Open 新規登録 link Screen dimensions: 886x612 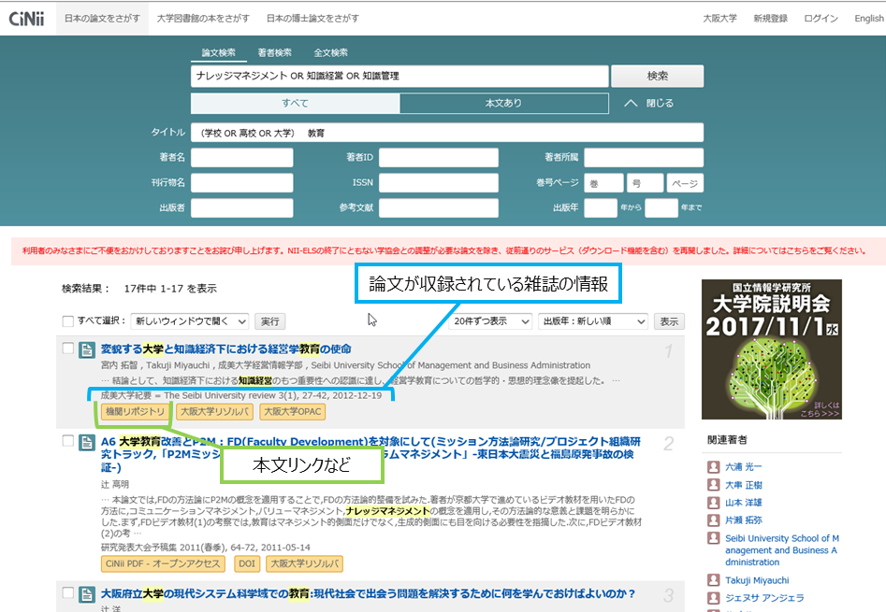coord(770,19)
